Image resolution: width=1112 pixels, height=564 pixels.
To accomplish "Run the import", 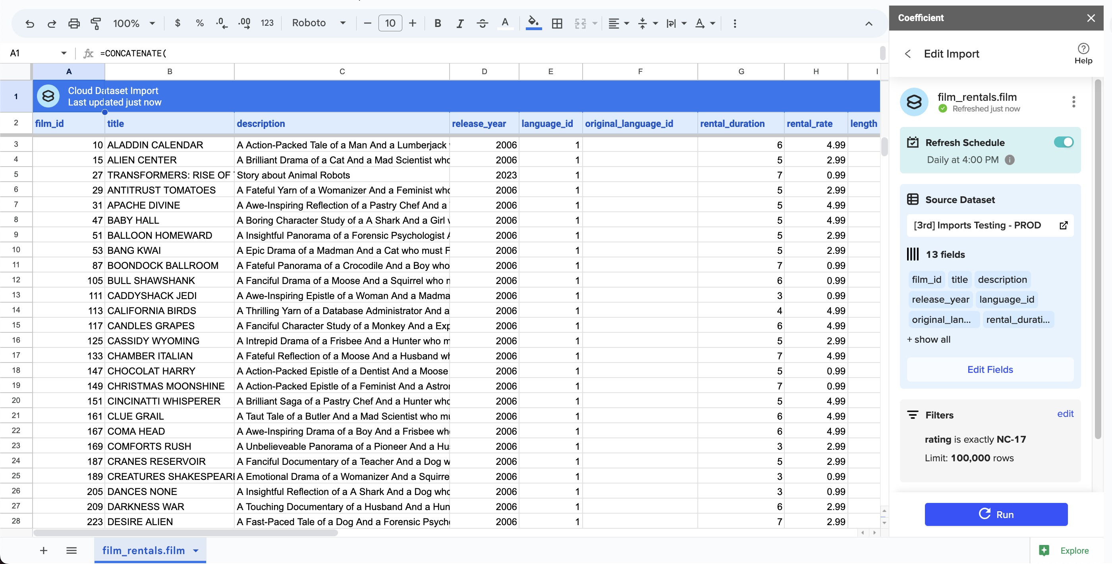I will coord(996,514).
